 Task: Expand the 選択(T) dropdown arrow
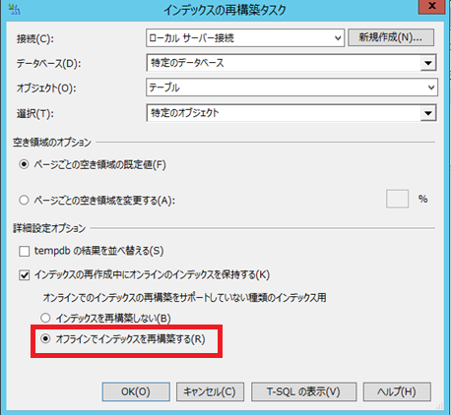pos(428,113)
